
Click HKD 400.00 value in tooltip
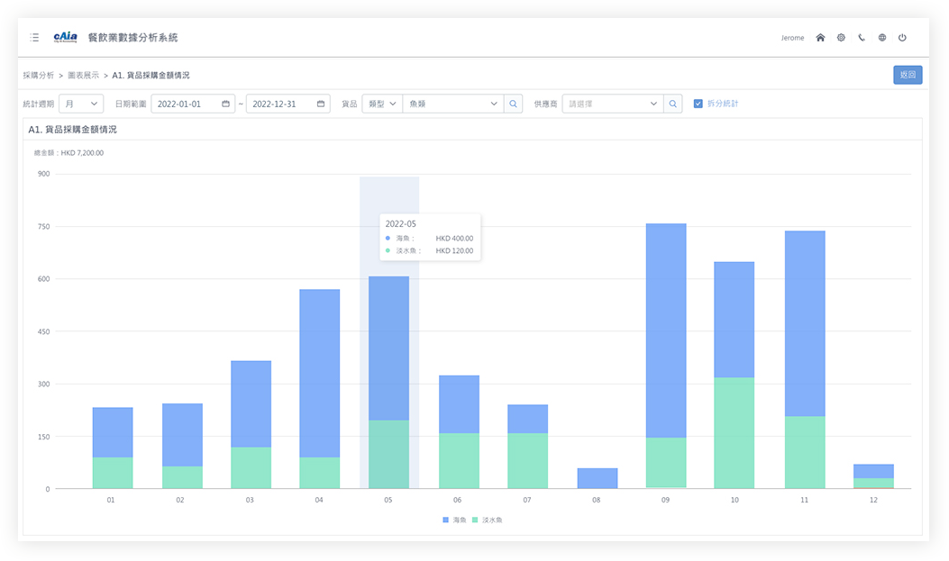coord(454,239)
